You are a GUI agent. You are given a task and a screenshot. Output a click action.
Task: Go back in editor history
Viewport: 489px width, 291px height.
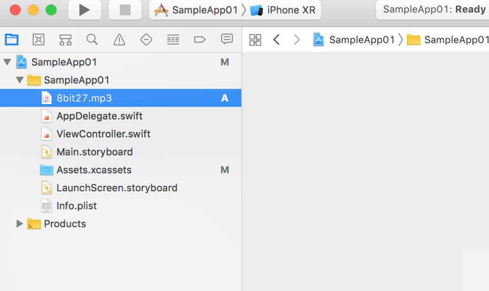[276, 40]
